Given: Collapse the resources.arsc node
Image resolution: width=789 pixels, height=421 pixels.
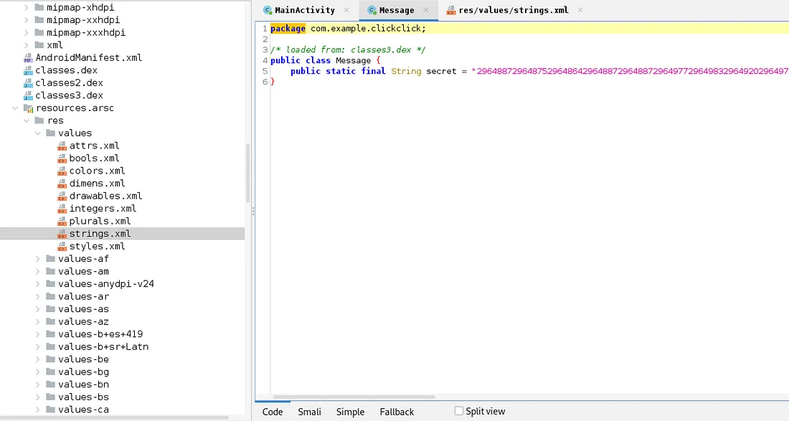Looking at the screenshot, I should (x=15, y=108).
